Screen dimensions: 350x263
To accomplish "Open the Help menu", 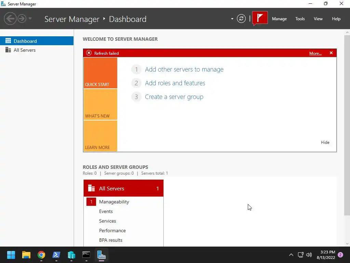I will tap(336, 19).
